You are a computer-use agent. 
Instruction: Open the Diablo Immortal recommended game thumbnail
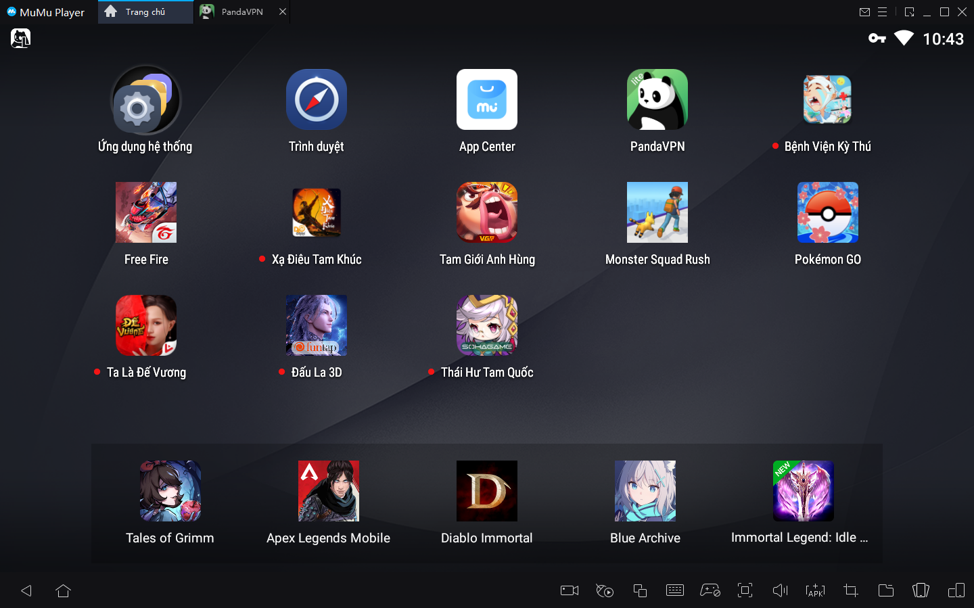click(486, 491)
